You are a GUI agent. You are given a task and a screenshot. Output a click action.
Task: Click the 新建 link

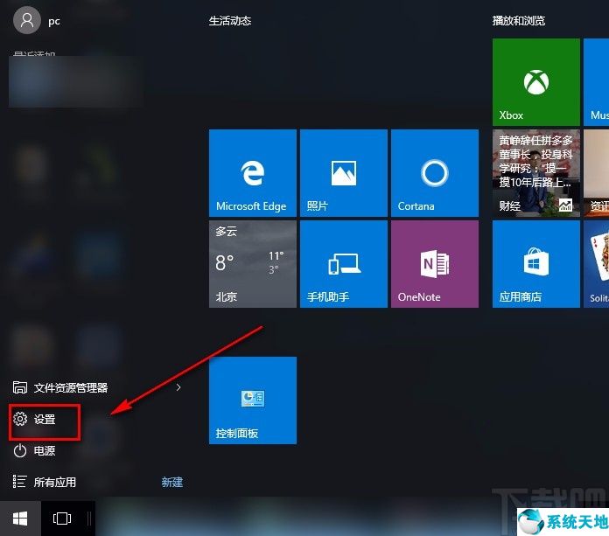(x=172, y=482)
